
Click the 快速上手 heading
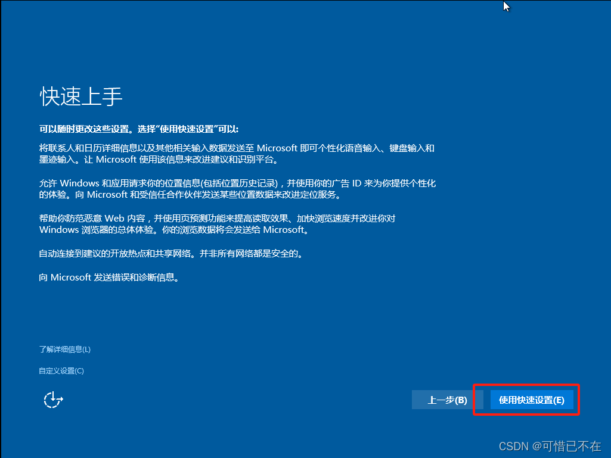click(81, 96)
